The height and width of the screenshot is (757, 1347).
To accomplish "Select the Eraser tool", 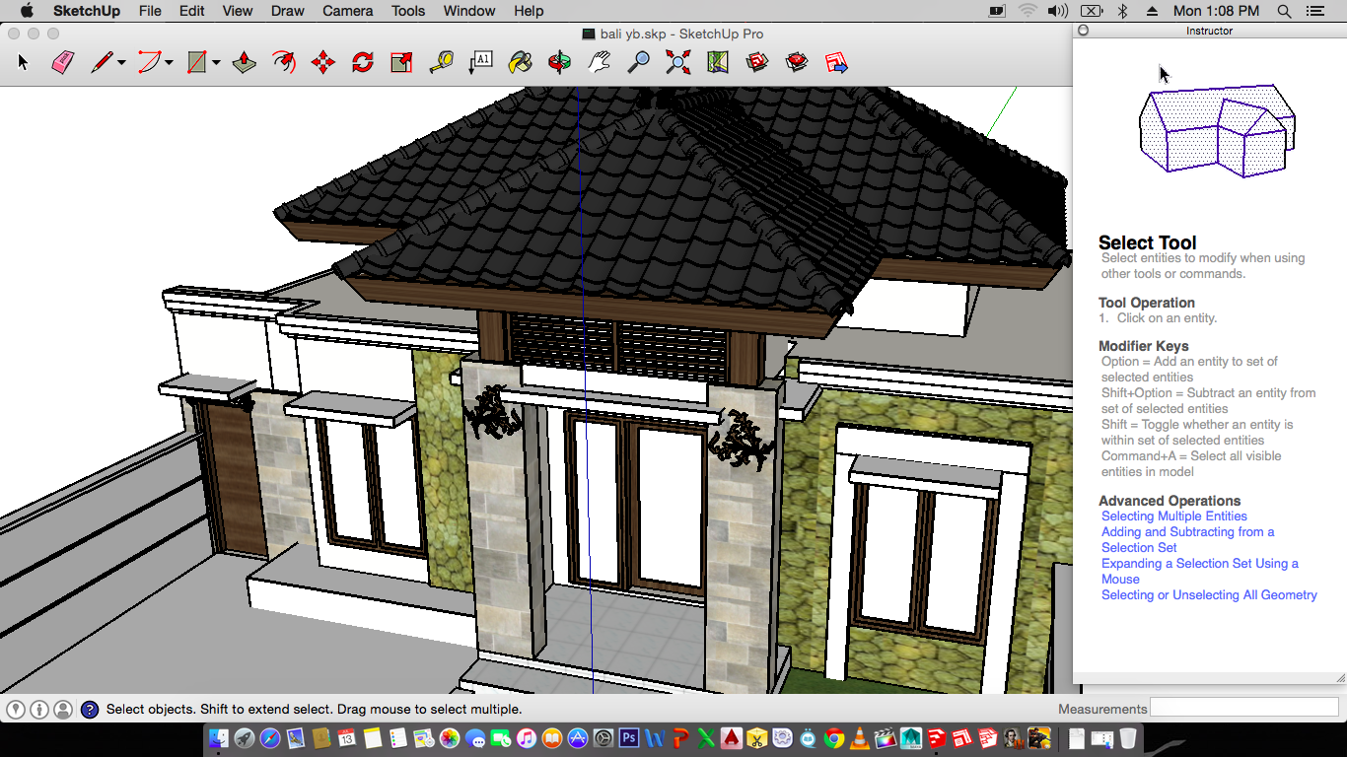I will point(63,63).
